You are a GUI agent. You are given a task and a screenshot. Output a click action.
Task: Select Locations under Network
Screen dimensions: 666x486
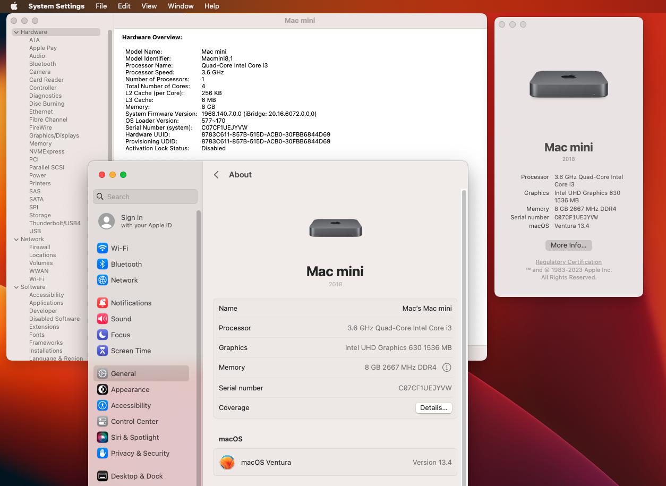point(42,255)
